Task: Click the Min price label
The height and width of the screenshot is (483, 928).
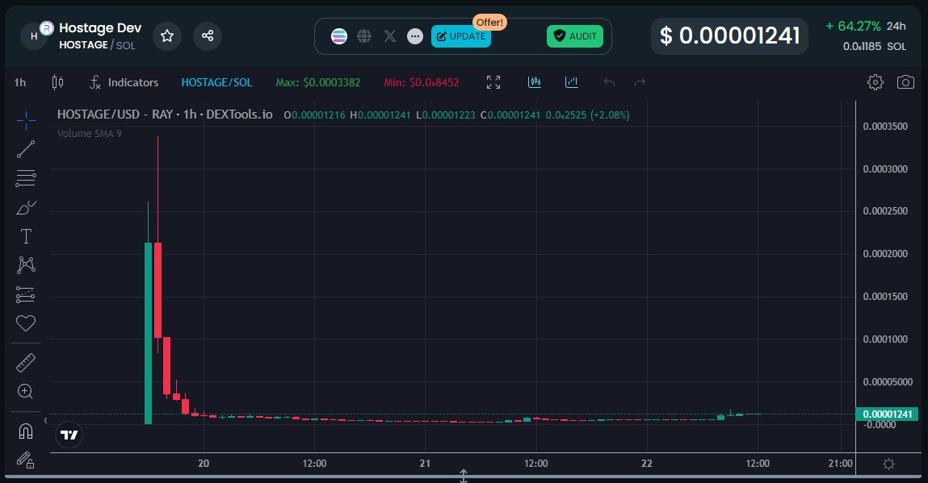Action: [x=422, y=83]
